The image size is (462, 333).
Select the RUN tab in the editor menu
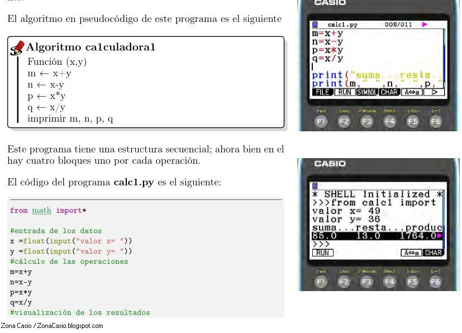pos(345,92)
